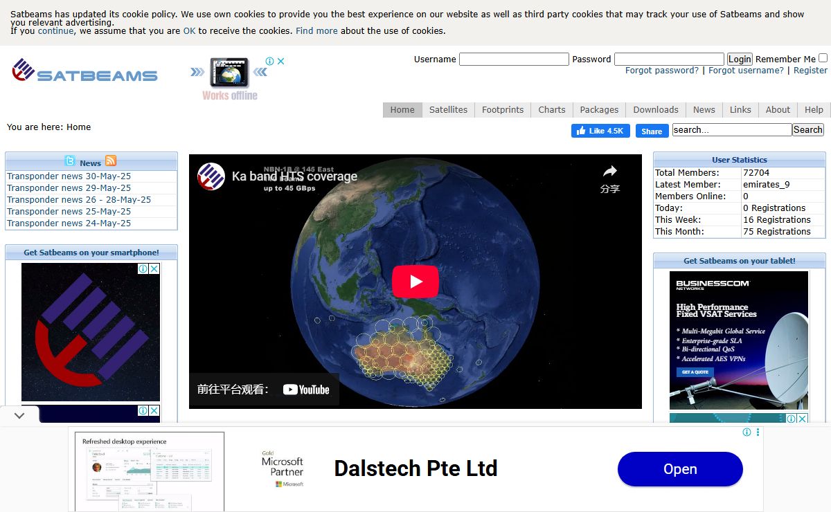This screenshot has height=512, width=831.
Task: Click the 'Works offline' app ad image
Action: point(229,79)
